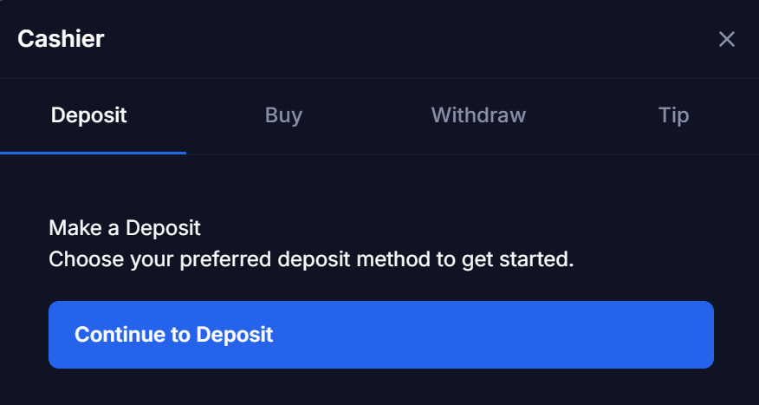The width and height of the screenshot is (759, 405).
Task: Select the Tip tab
Action: pyautogui.click(x=673, y=115)
